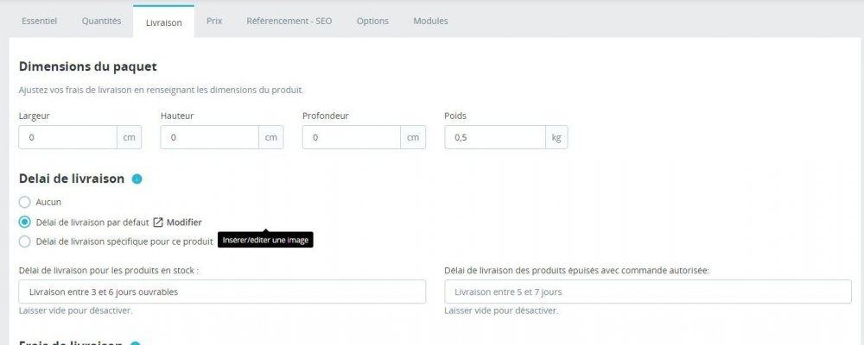Click the external link icon before Modifier

click(158, 223)
